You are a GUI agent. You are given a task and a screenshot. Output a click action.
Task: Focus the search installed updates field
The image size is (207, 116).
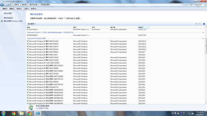[x=196, y=5]
